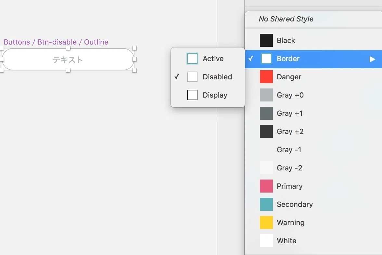Click the Disabled style preview swatch

coord(192,77)
